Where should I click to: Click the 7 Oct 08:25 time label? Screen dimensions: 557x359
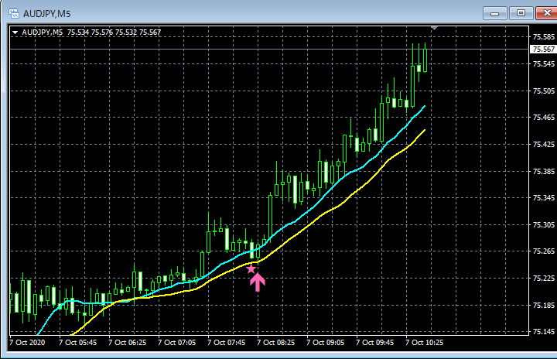coord(275,343)
